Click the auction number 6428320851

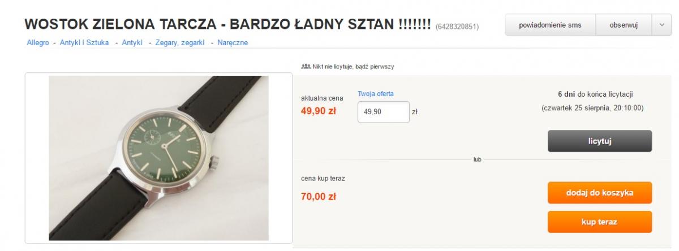coord(457,27)
